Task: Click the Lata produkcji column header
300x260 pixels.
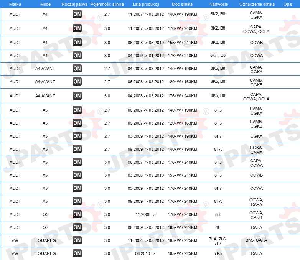Action: [146, 4]
